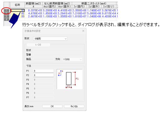
Task: Select cell value 1.8100E+07
Action: pos(79,16)
